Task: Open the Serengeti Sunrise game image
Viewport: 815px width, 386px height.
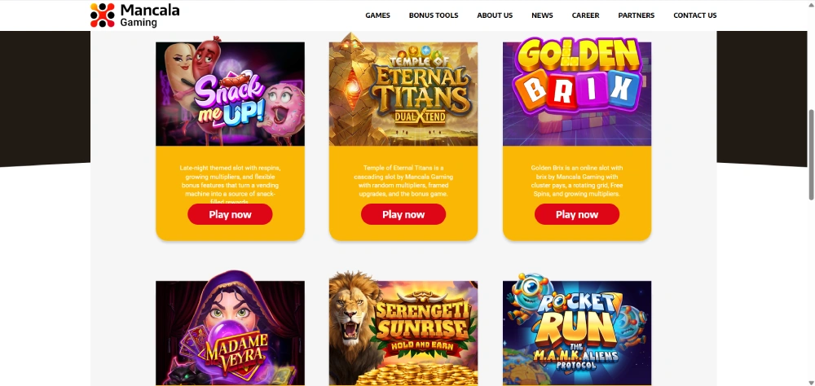Action: tap(403, 328)
